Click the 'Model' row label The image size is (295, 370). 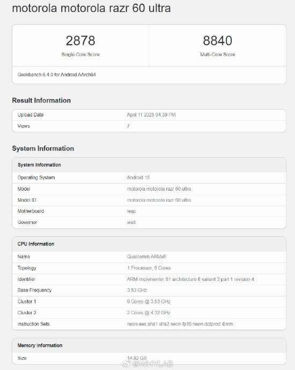click(24, 189)
